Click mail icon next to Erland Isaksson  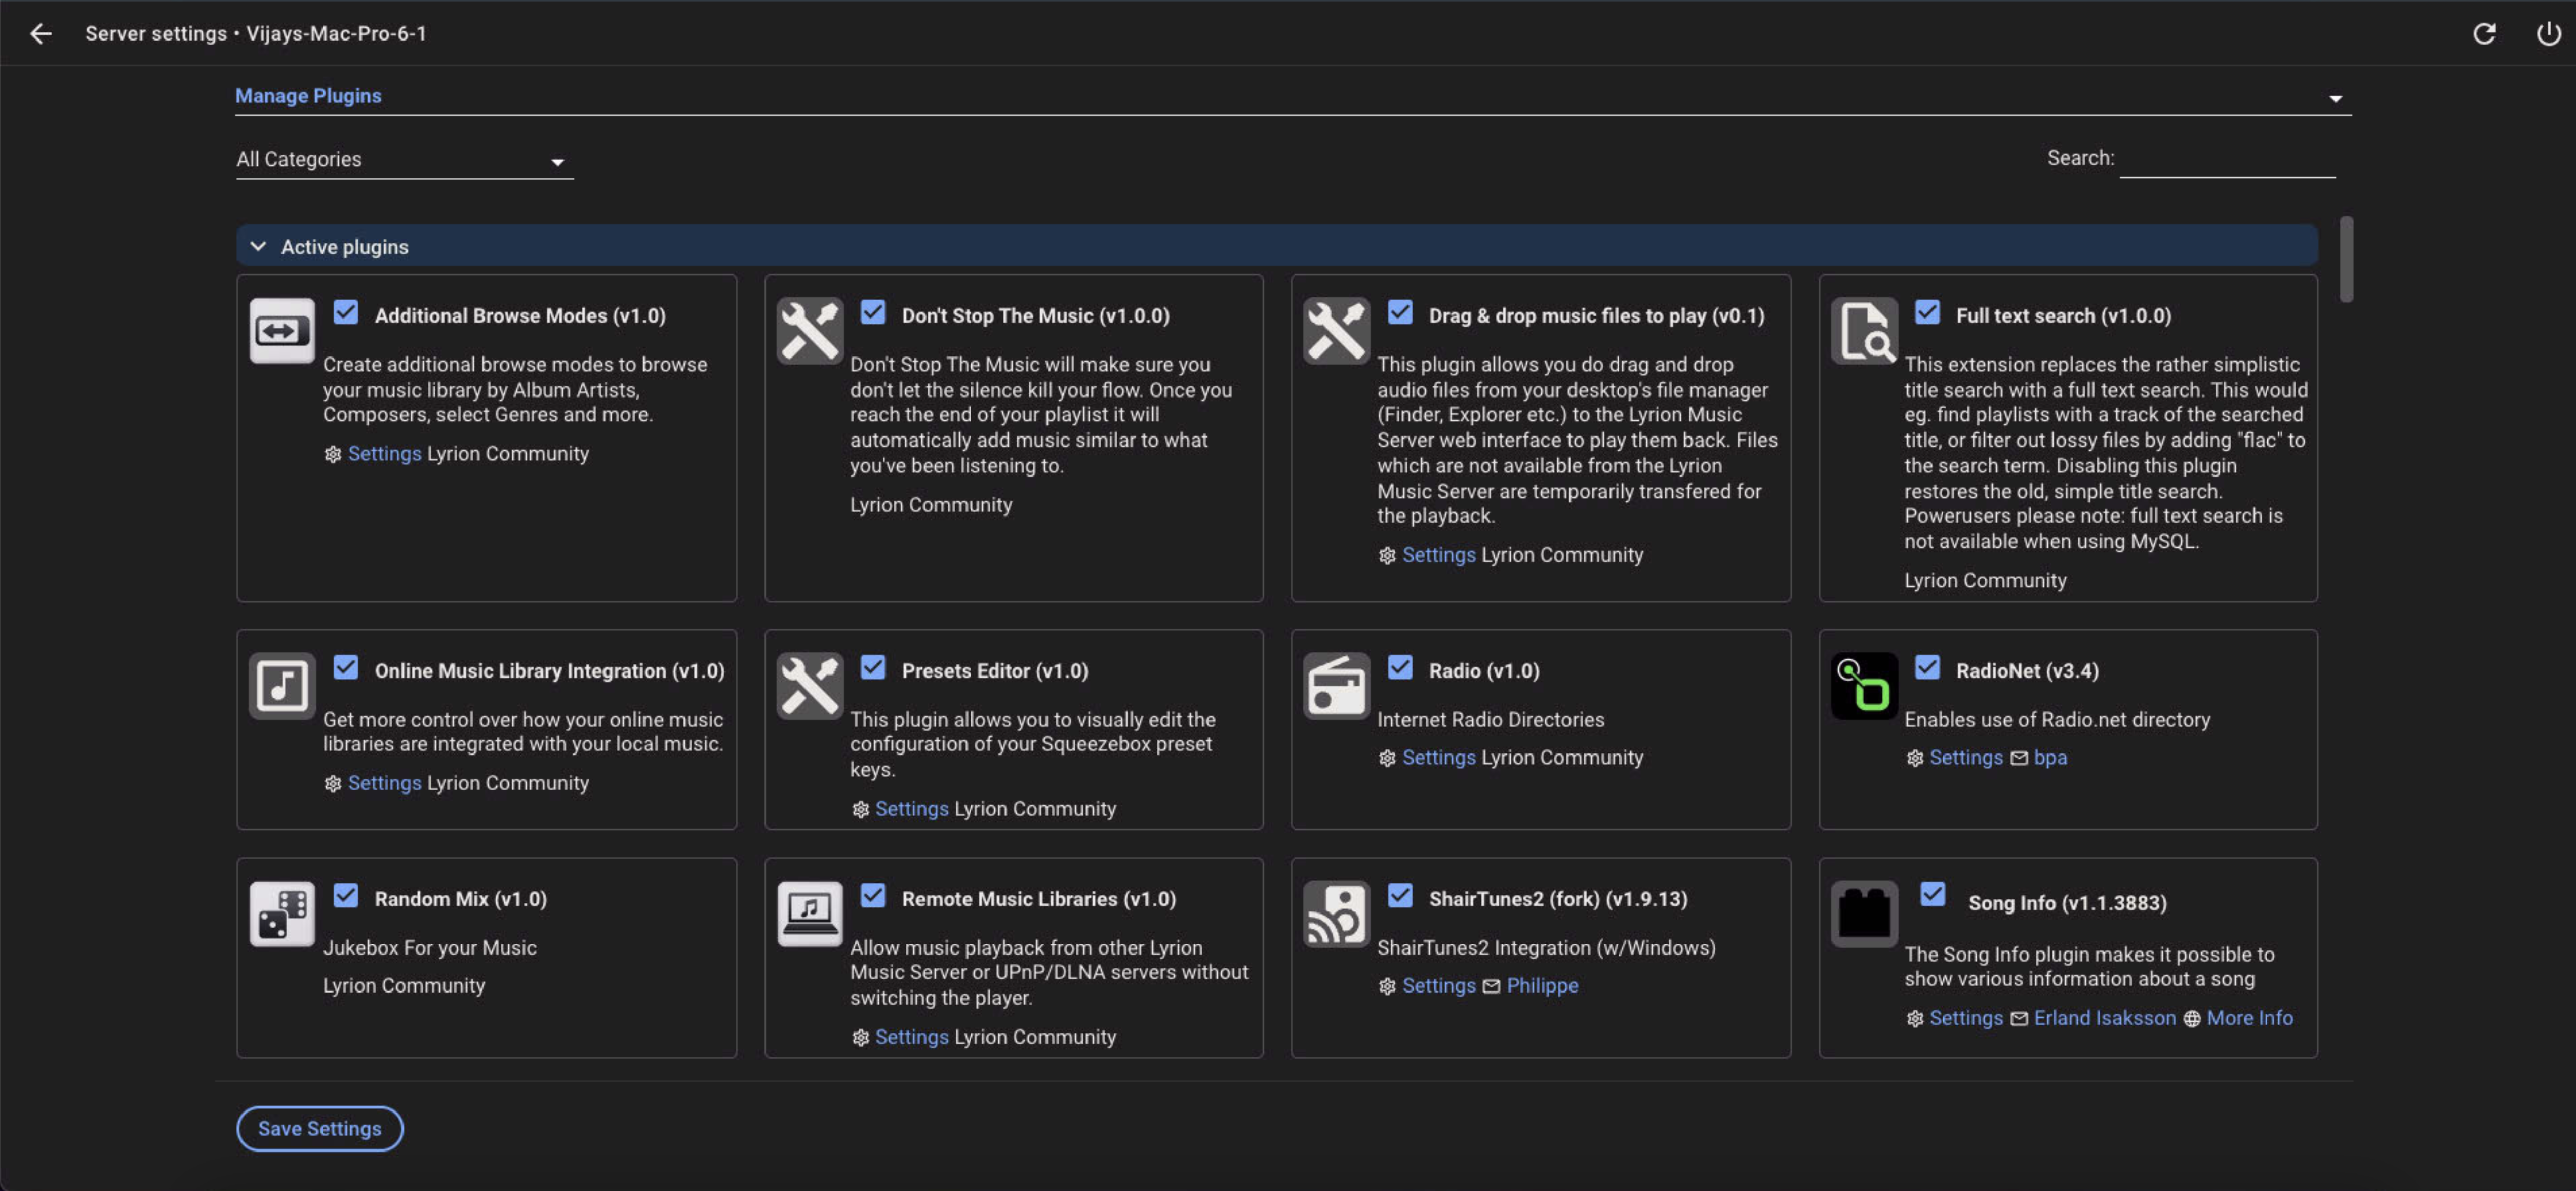point(2019,1018)
